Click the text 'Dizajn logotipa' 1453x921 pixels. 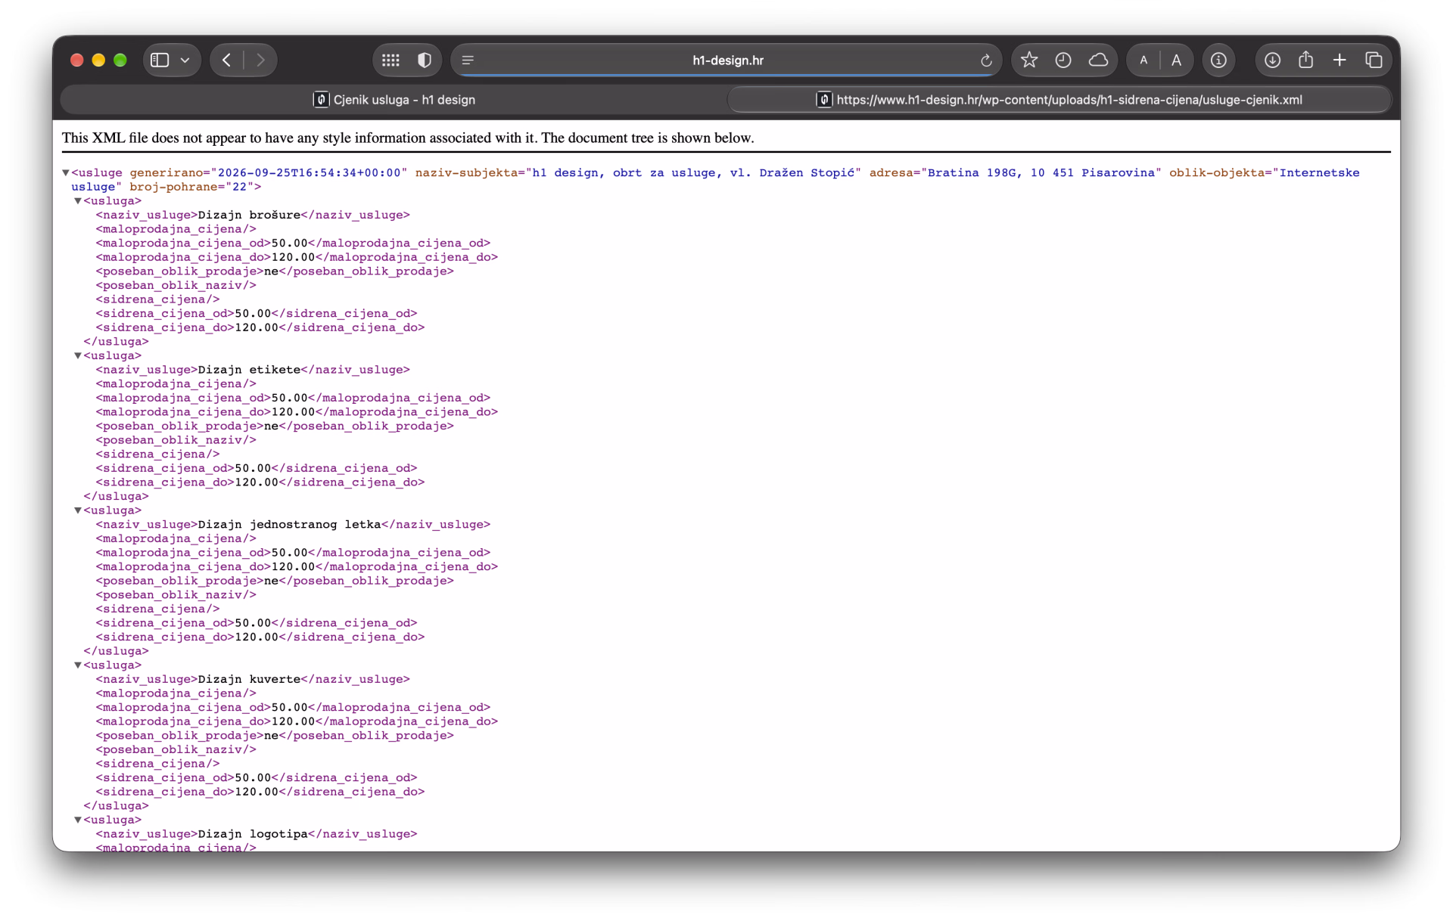(x=253, y=834)
